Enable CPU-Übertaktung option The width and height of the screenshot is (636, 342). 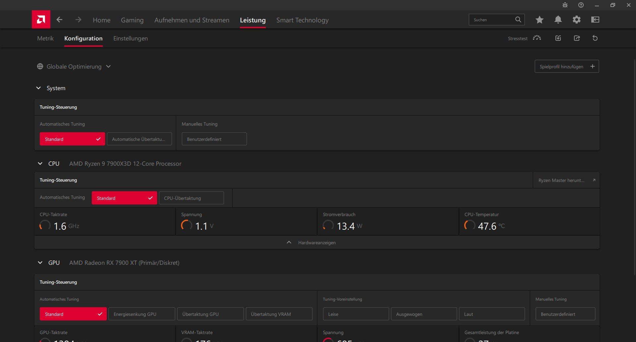tap(191, 198)
